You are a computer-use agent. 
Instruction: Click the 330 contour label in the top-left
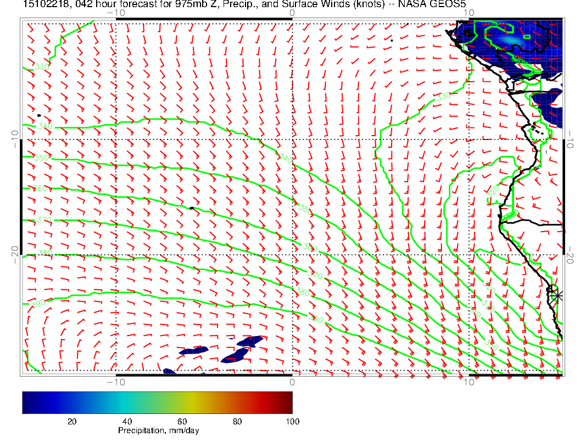(42, 66)
